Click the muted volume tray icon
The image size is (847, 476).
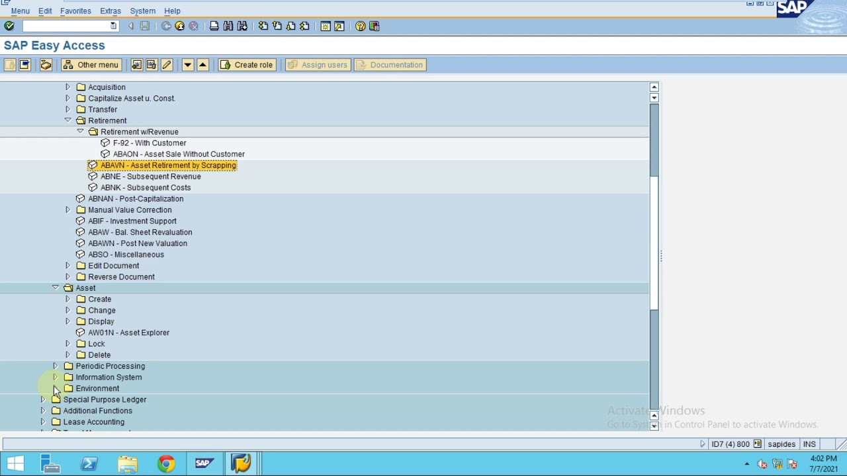[762, 464]
